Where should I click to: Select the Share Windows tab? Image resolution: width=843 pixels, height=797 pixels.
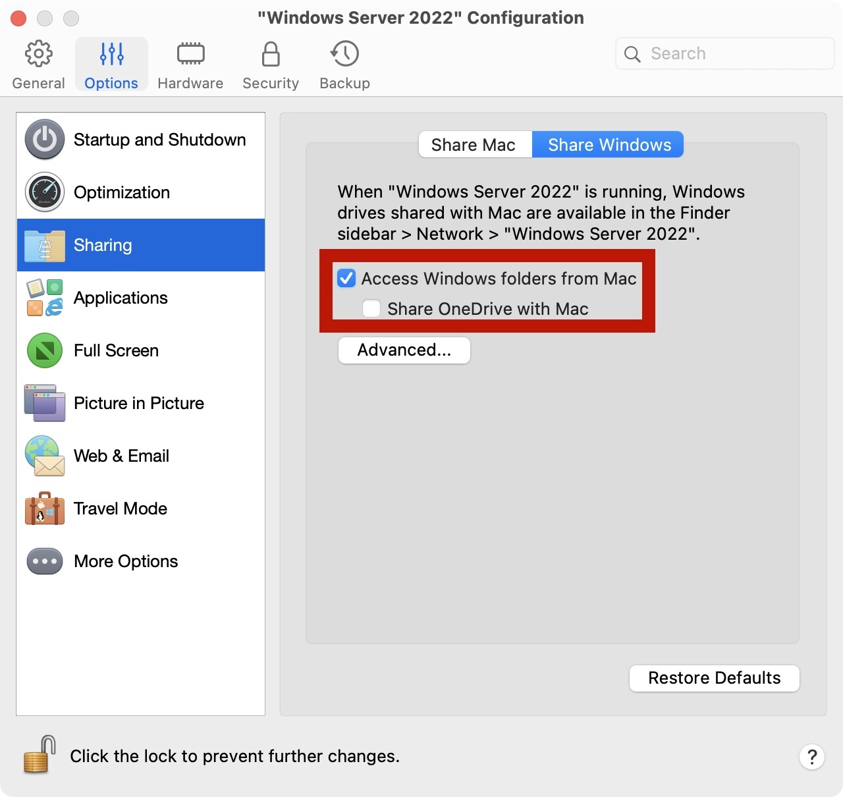pos(609,145)
